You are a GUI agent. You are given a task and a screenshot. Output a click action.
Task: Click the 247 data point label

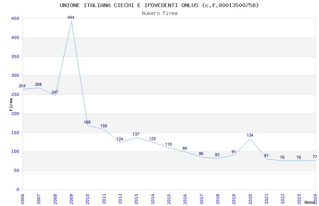[x=55, y=92]
